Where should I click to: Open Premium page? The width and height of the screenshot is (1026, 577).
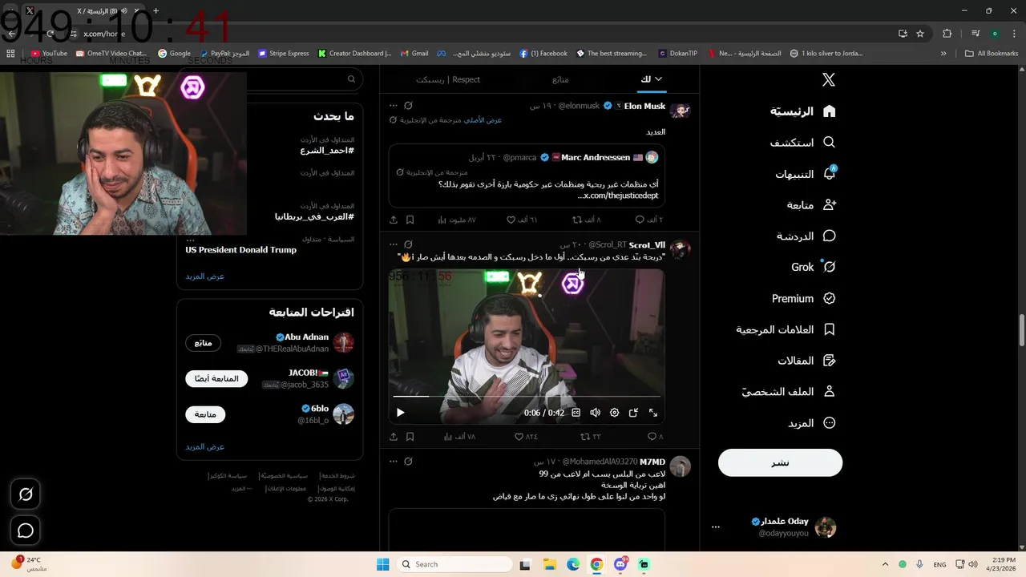[804, 298]
